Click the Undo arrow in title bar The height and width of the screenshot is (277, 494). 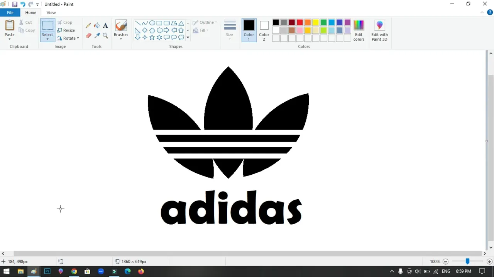(22, 4)
